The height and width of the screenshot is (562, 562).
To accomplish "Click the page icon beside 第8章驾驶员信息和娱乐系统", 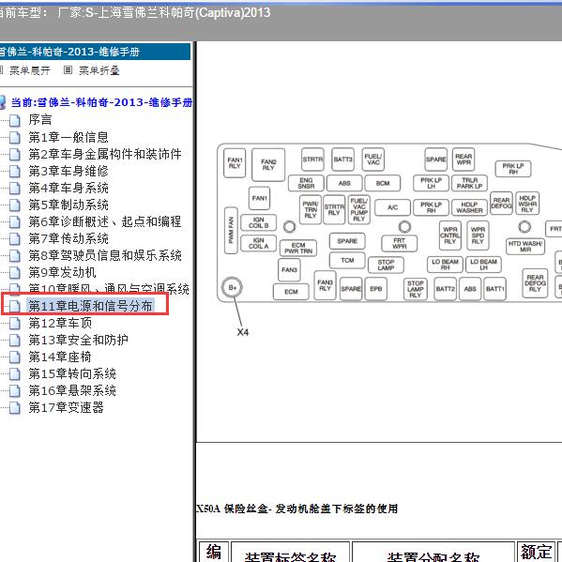I will [15, 256].
